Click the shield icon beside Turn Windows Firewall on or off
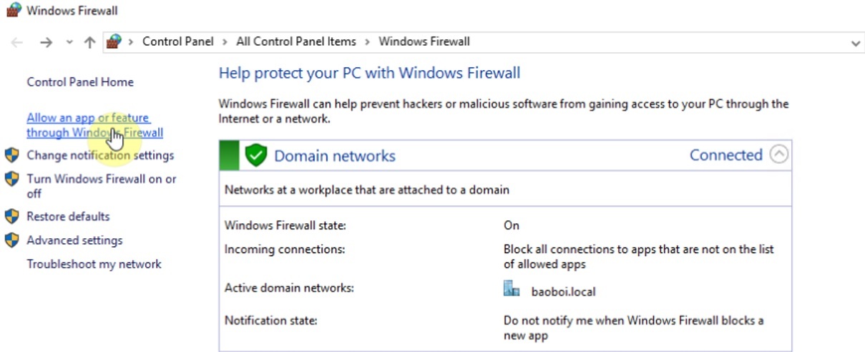The image size is (865, 352). click(11, 179)
